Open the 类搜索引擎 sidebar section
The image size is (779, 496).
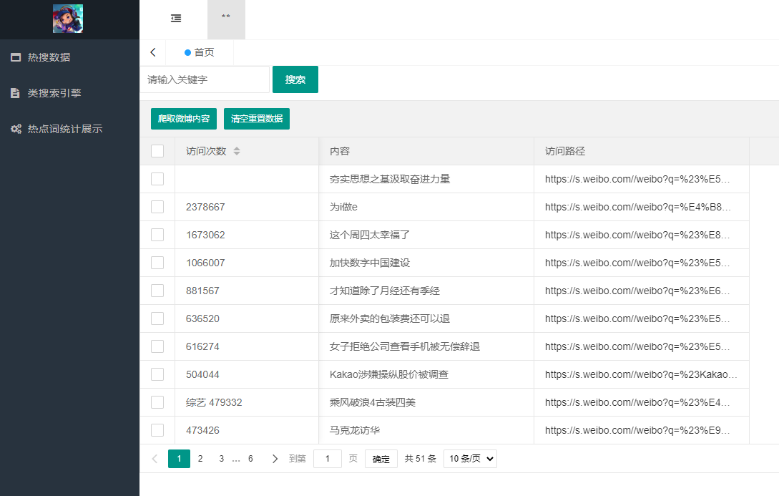[x=50, y=93]
